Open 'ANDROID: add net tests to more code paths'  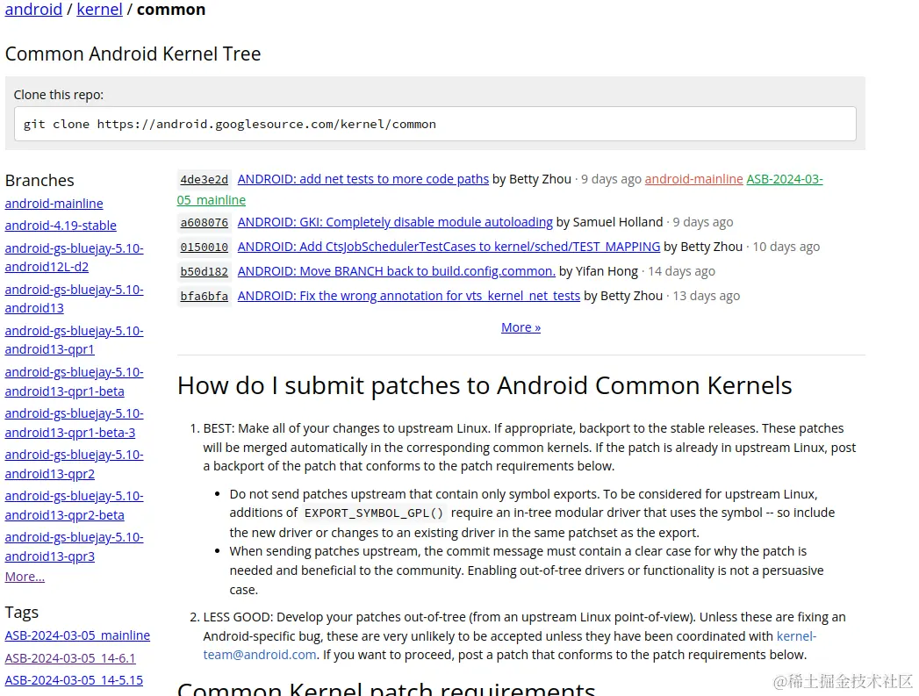click(x=363, y=179)
